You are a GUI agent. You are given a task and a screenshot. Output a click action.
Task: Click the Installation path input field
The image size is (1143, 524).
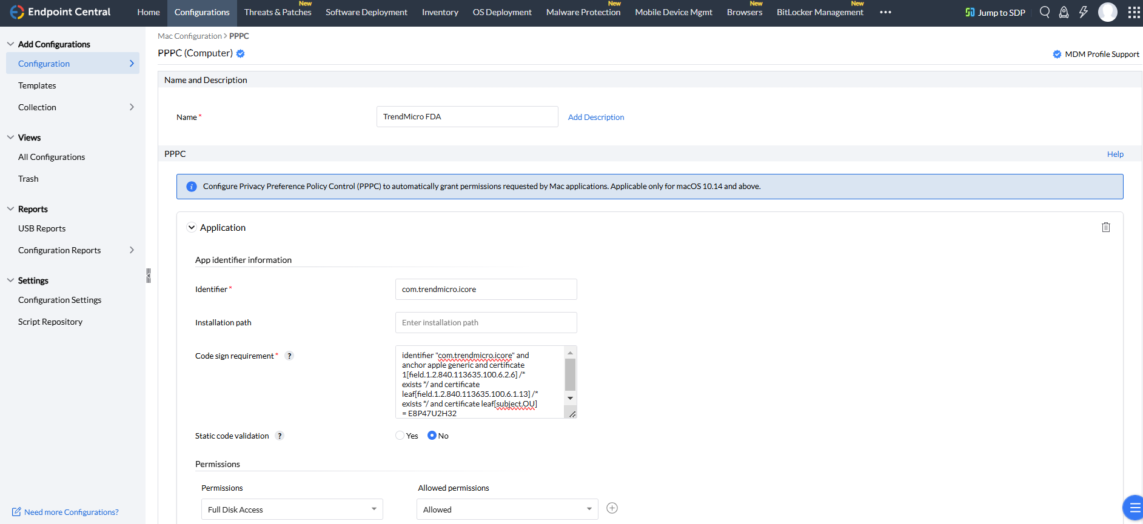pos(486,322)
